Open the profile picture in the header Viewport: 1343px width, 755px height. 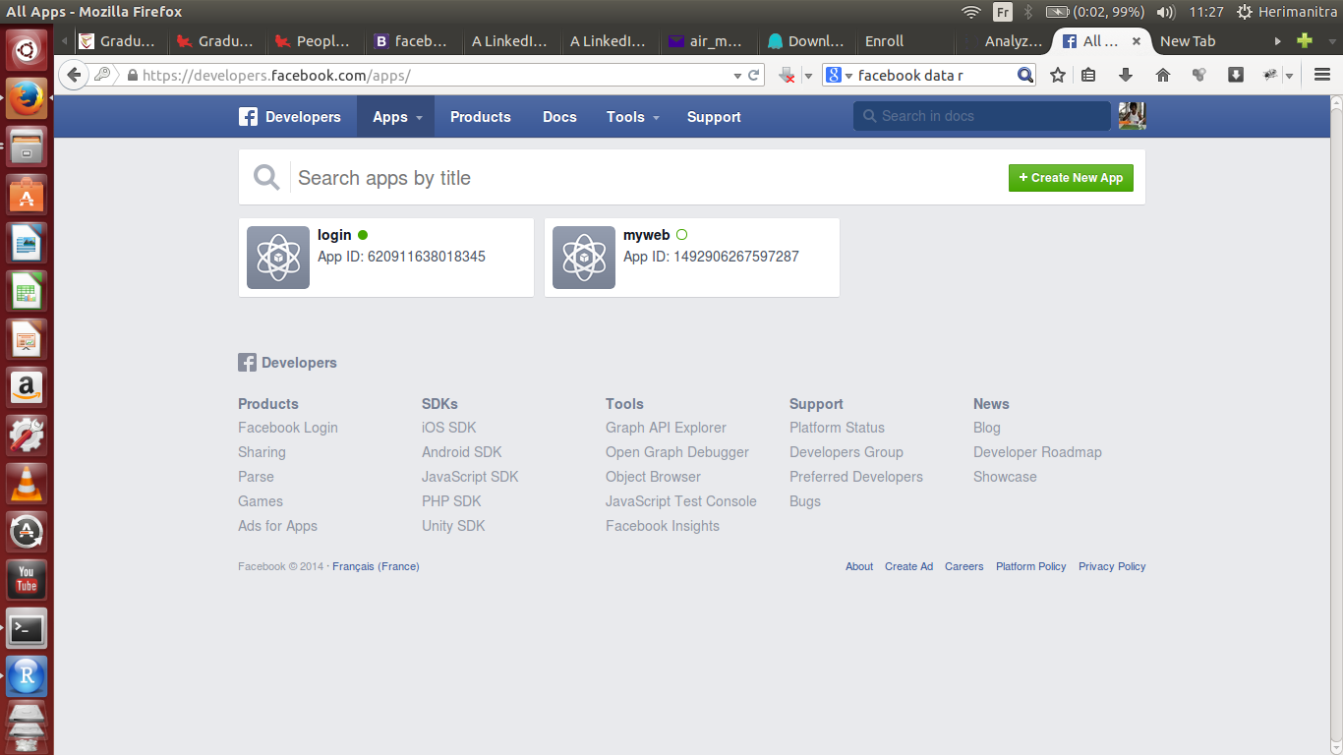point(1133,116)
